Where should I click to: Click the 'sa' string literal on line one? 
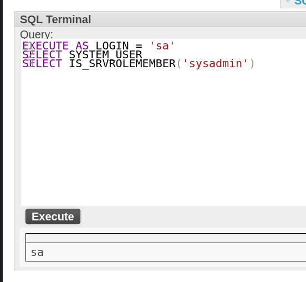162,46
